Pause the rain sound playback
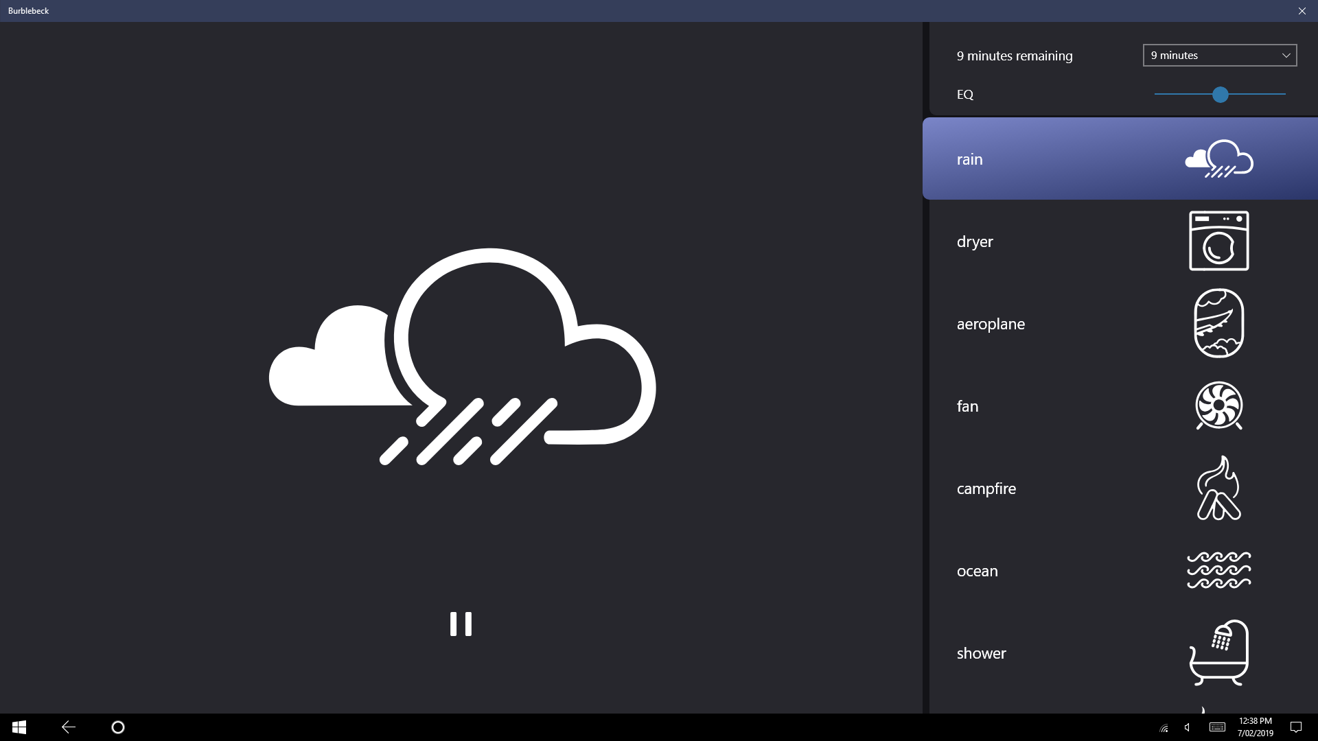 (461, 624)
